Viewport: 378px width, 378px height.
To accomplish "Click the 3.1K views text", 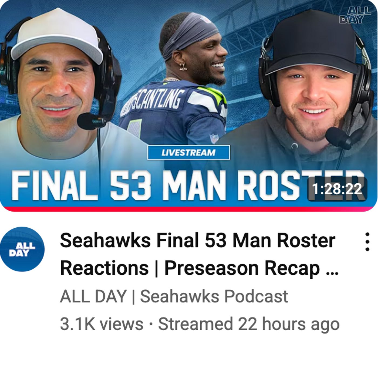I will [102, 324].
